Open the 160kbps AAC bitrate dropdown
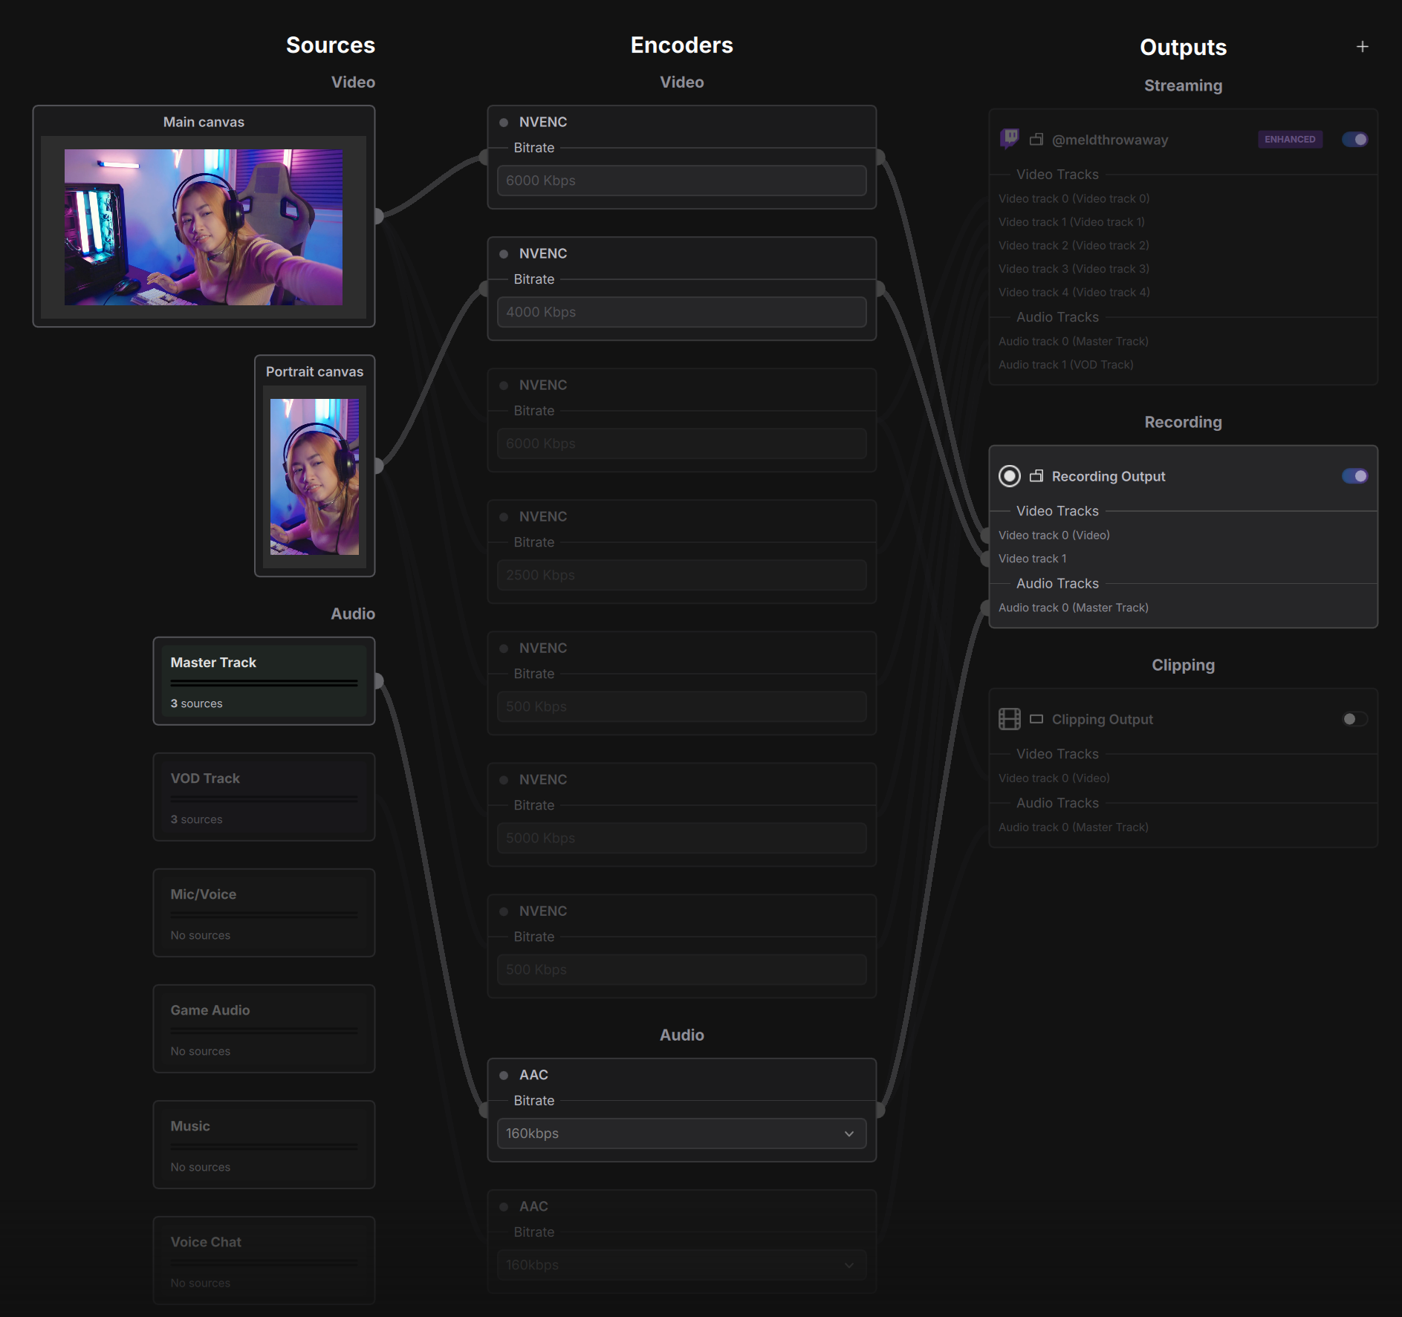The image size is (1402, 1317). coord(681,1134)
